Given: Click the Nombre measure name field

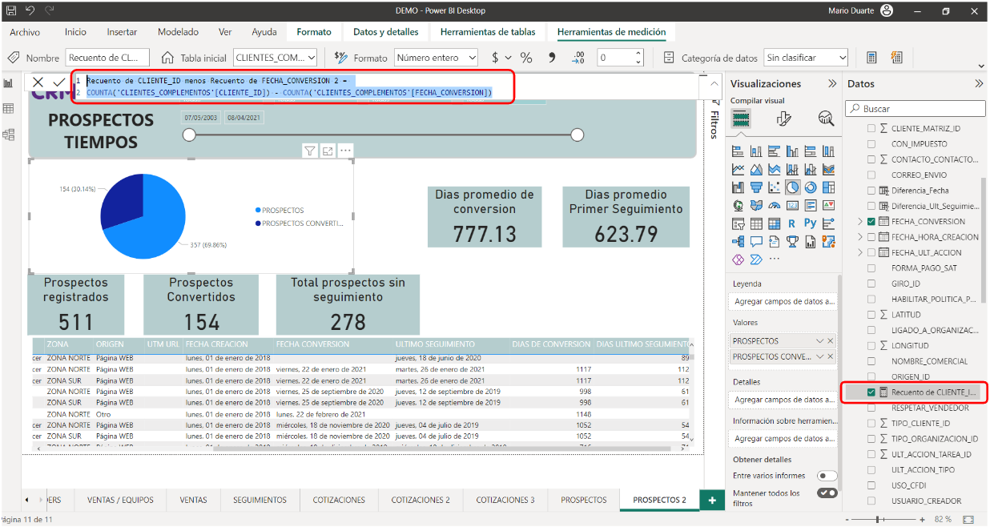Looking at the screenshot, I should (107, 58).
